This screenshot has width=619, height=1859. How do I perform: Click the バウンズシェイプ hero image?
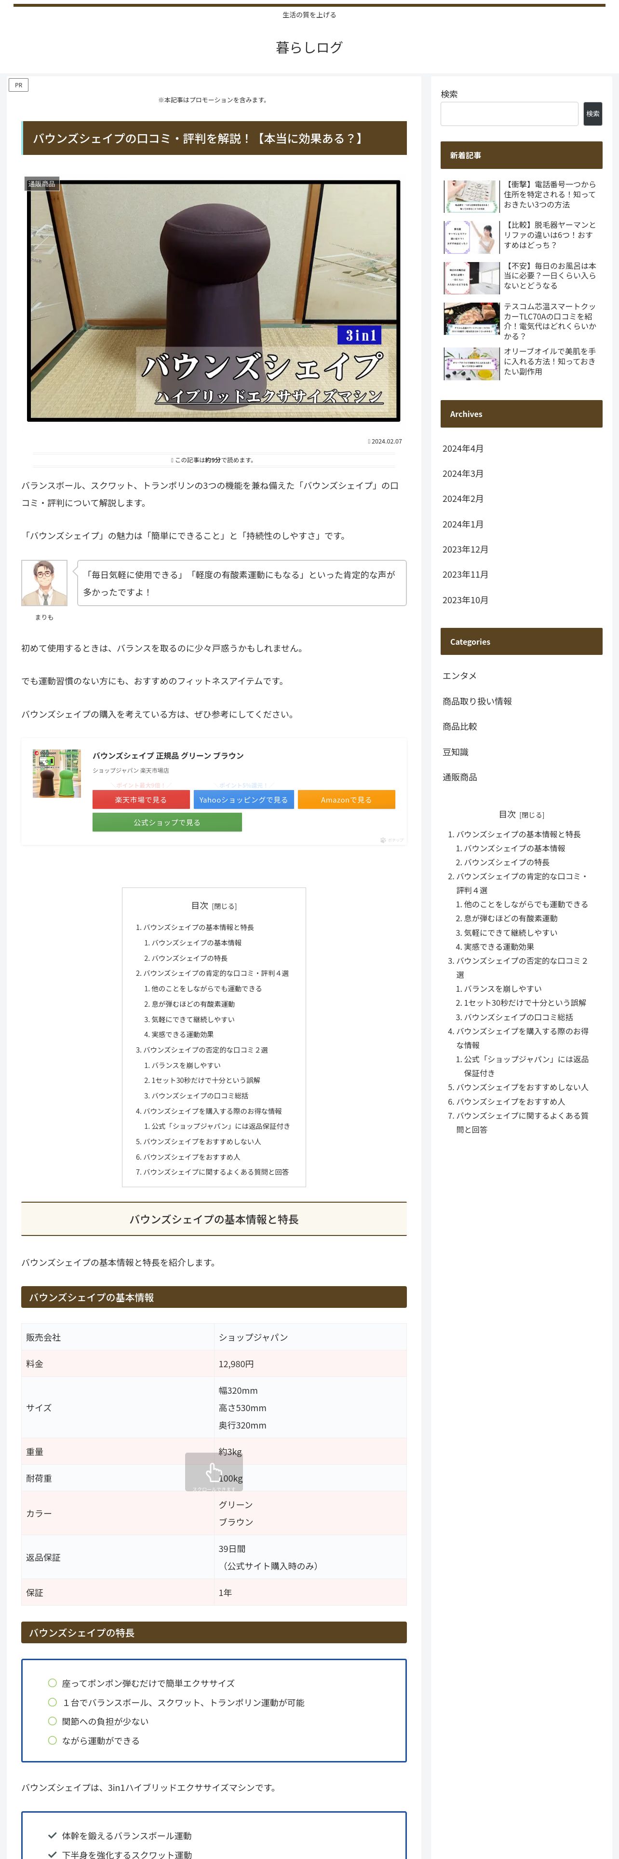point(213,301)
